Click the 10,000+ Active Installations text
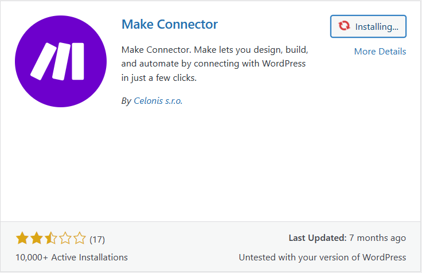The image size is (422, 273). click(72, 258)
